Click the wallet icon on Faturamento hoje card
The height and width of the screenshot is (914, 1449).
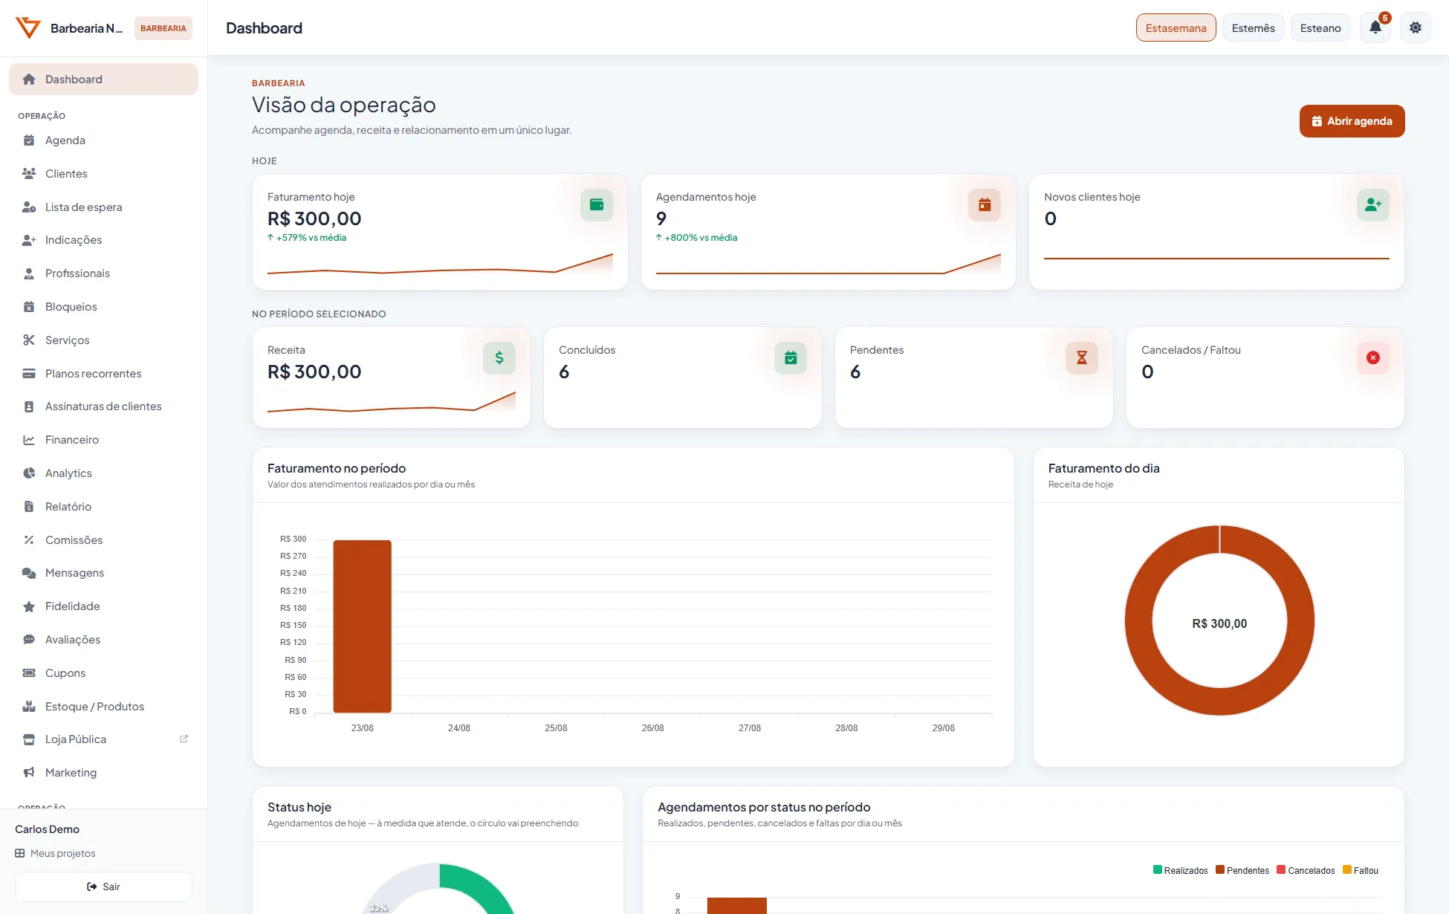point(597,205)
